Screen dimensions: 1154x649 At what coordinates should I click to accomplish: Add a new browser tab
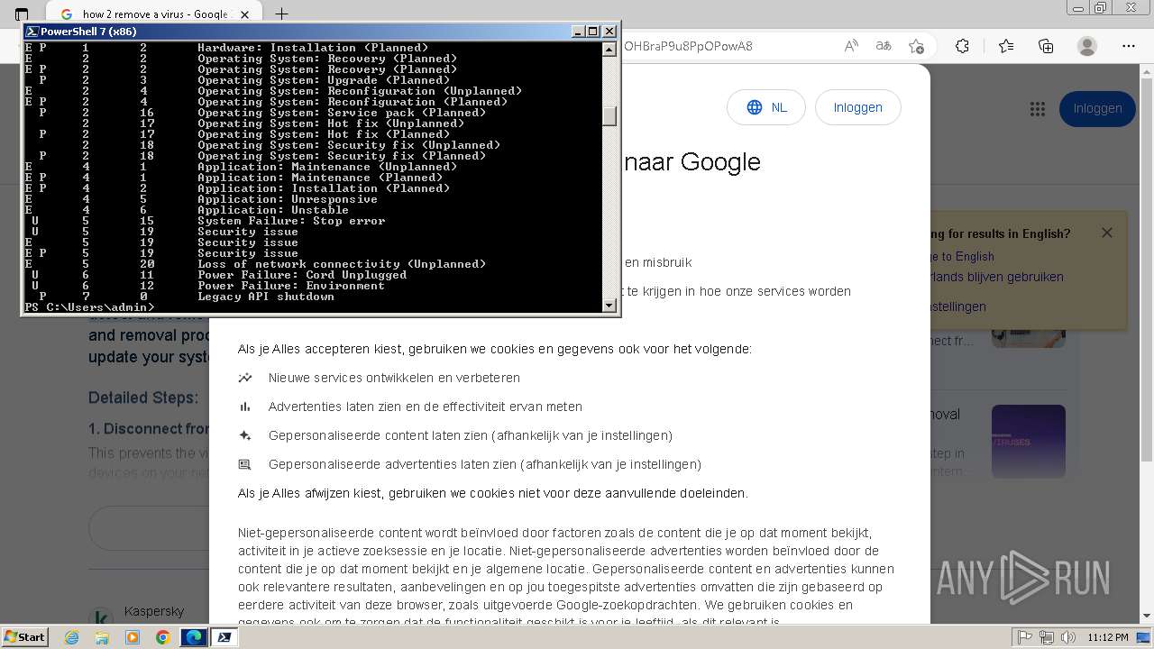[281, 14]
